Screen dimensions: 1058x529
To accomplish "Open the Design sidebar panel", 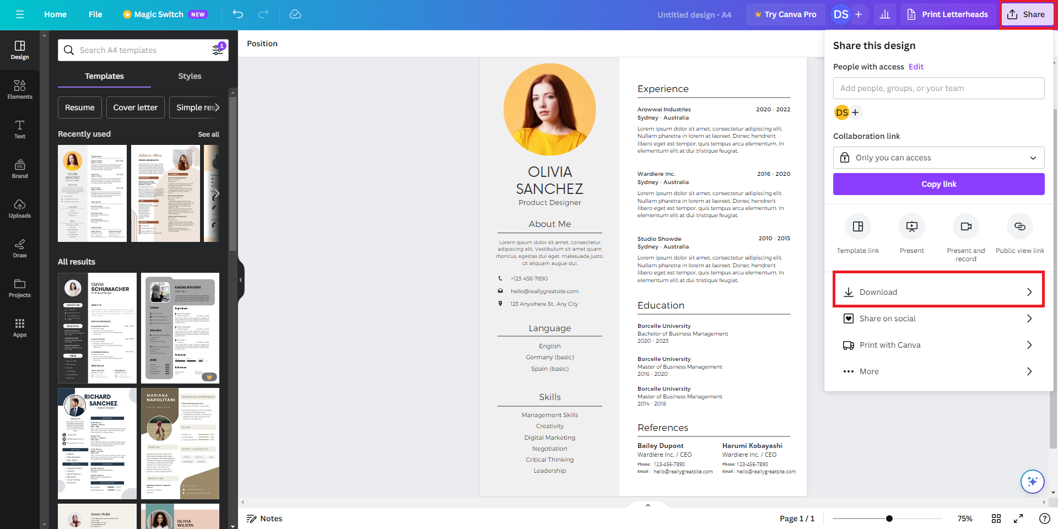I will 20,50.
